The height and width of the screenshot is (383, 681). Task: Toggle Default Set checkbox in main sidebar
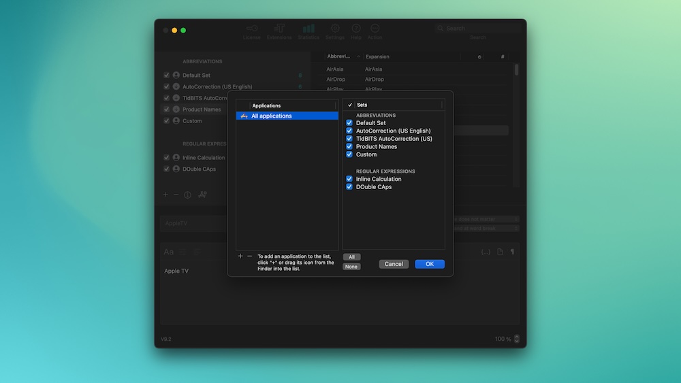(166, 75)
